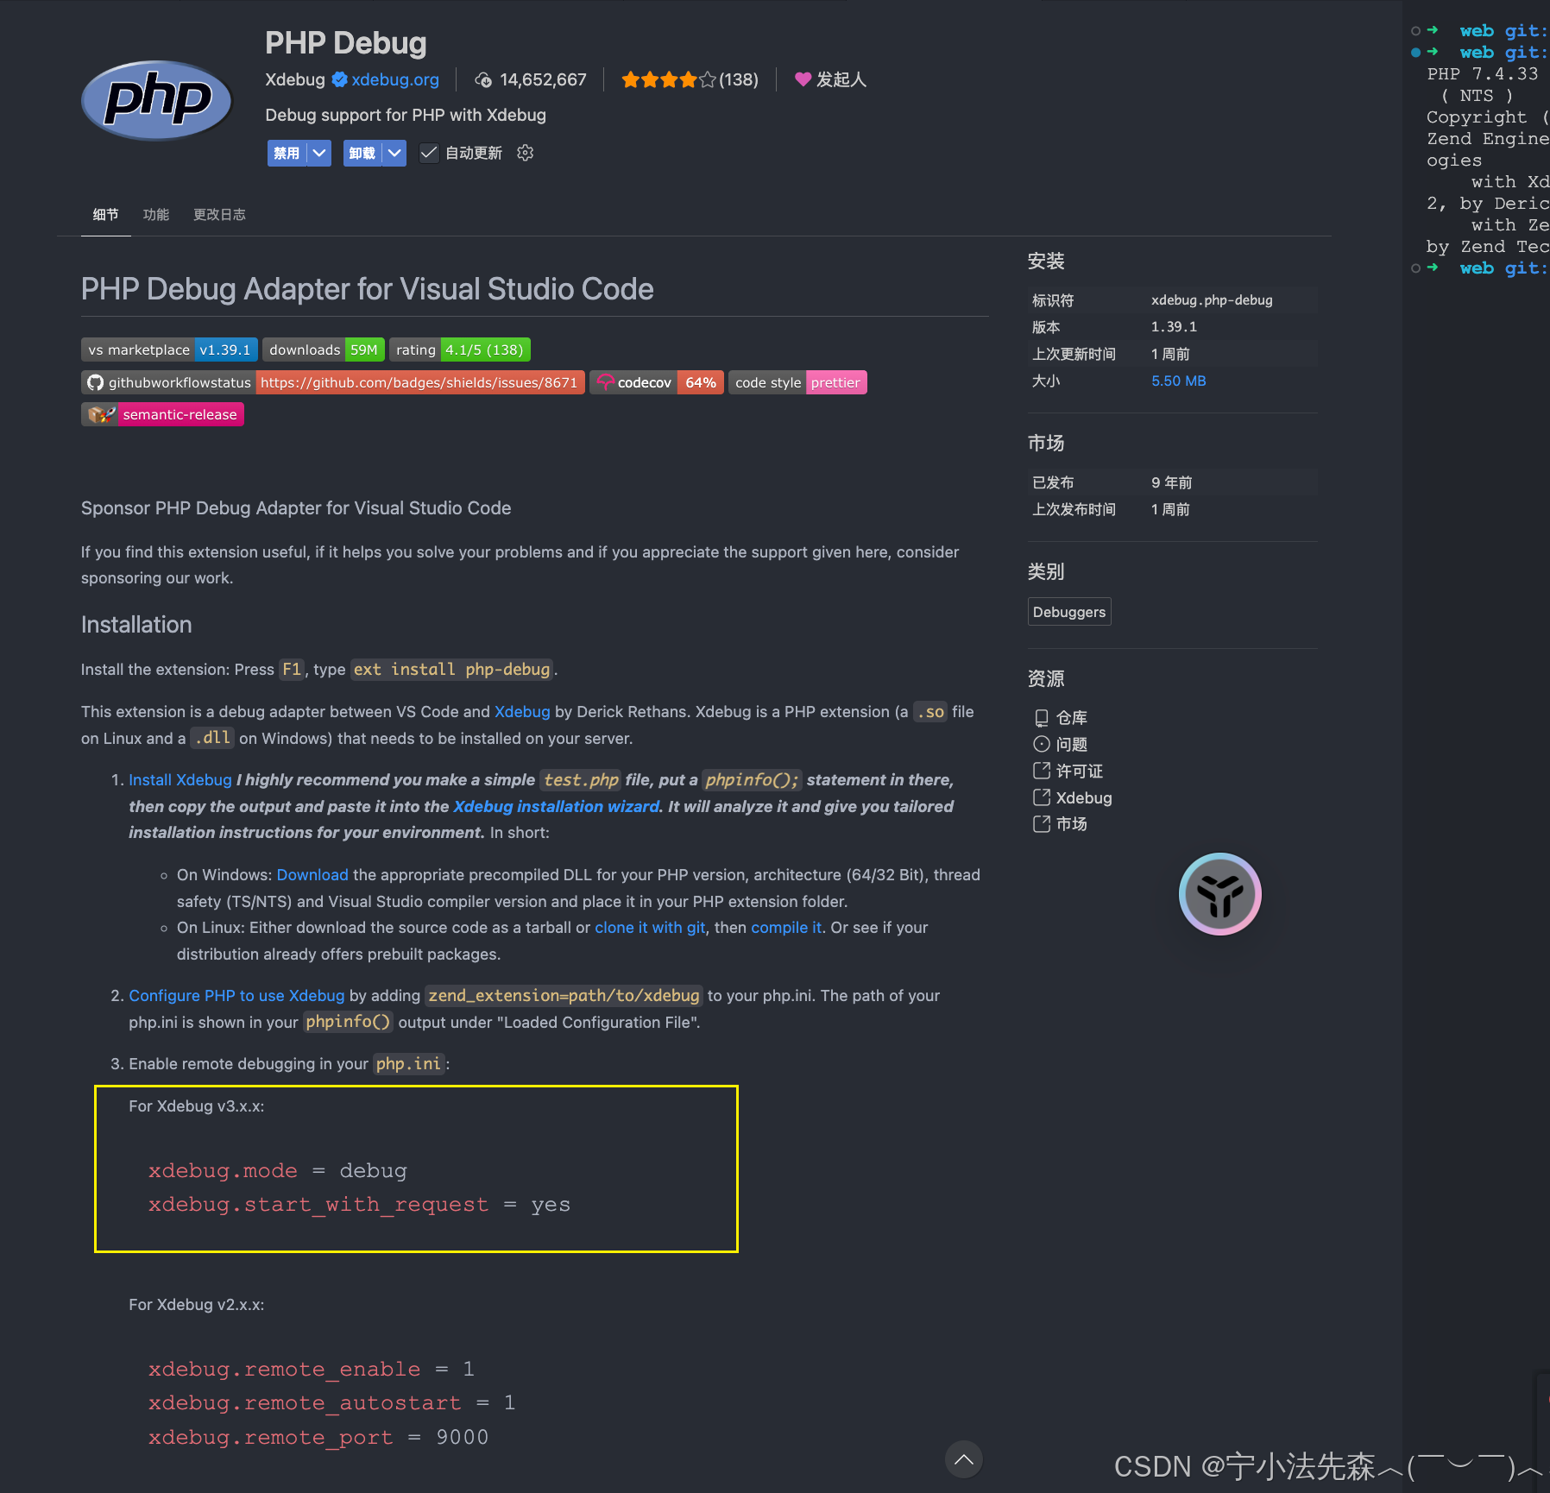Click the Download link for Windows DLL
Screen dimensions: 1550x1493
[x=312, y=874]
